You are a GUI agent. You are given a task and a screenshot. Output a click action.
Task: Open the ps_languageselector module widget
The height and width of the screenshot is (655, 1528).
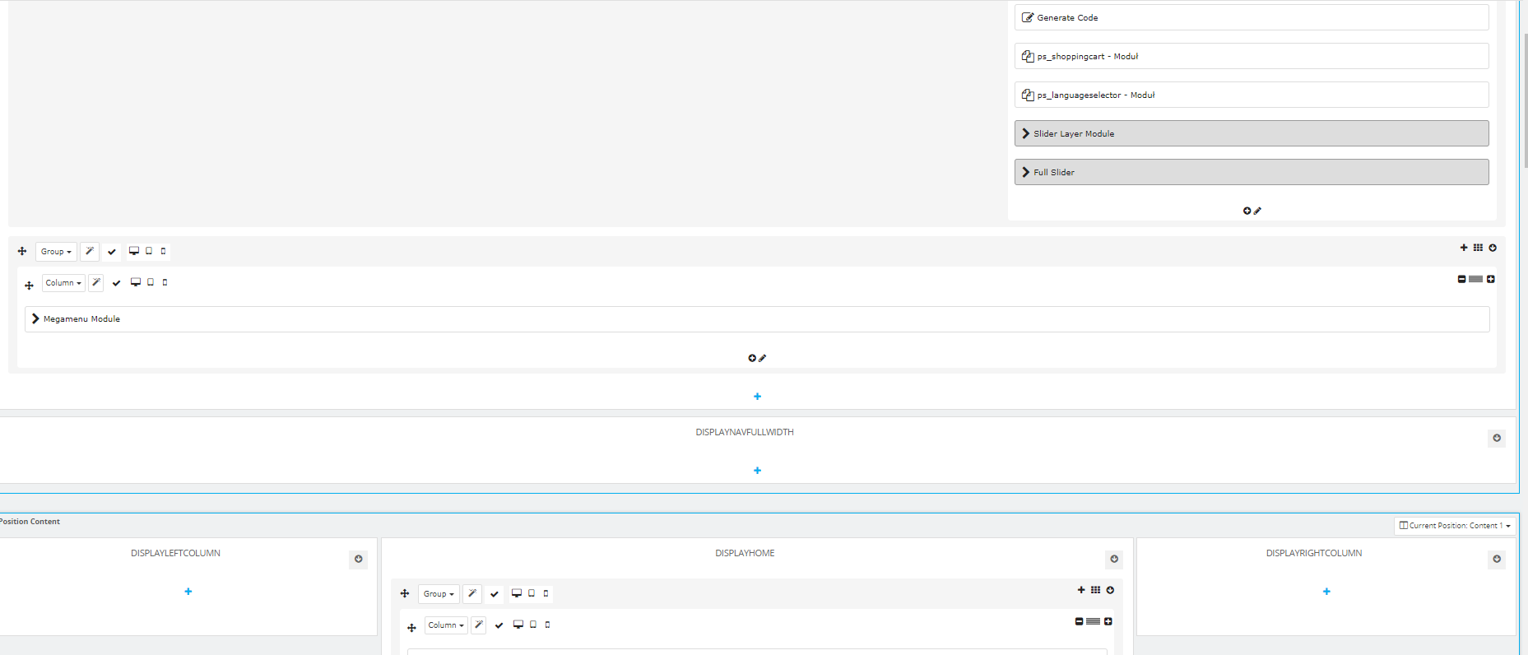pos(1252,95)
